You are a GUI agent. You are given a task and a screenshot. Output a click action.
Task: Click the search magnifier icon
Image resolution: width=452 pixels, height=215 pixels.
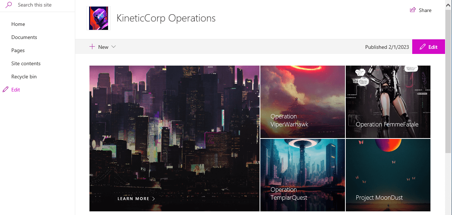tap(8, 5)
